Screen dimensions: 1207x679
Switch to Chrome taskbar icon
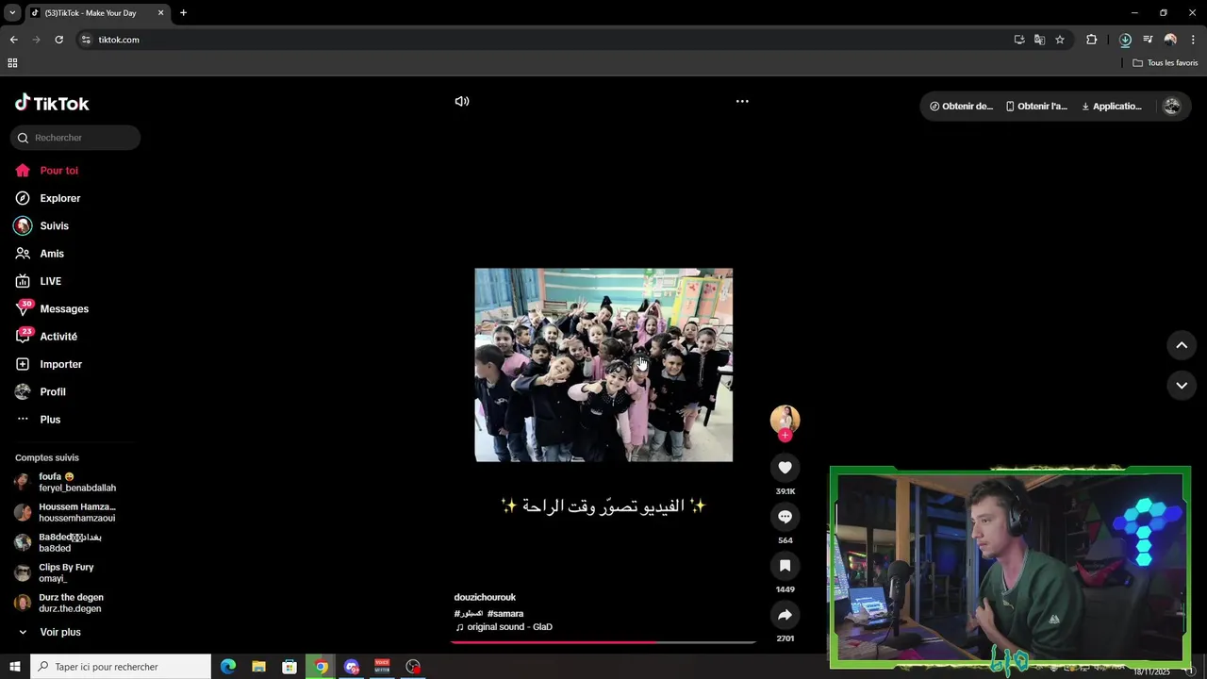pos(321,667)
